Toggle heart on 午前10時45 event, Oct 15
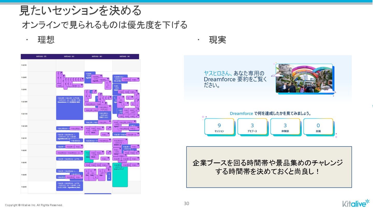Image resolution: width=373 pixels, height=210 pixels. pos(109,107)
